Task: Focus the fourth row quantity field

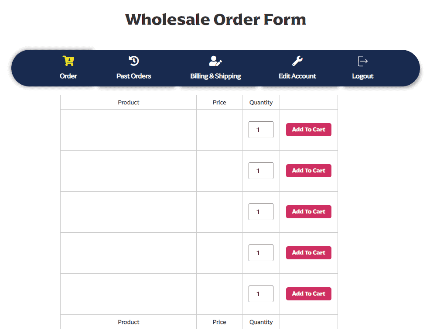Action: click(x=261, y=253)
